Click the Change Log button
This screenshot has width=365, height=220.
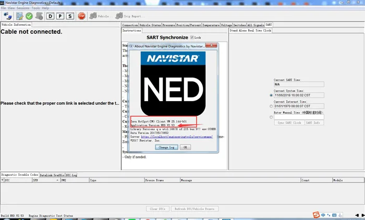pos(167,148)
